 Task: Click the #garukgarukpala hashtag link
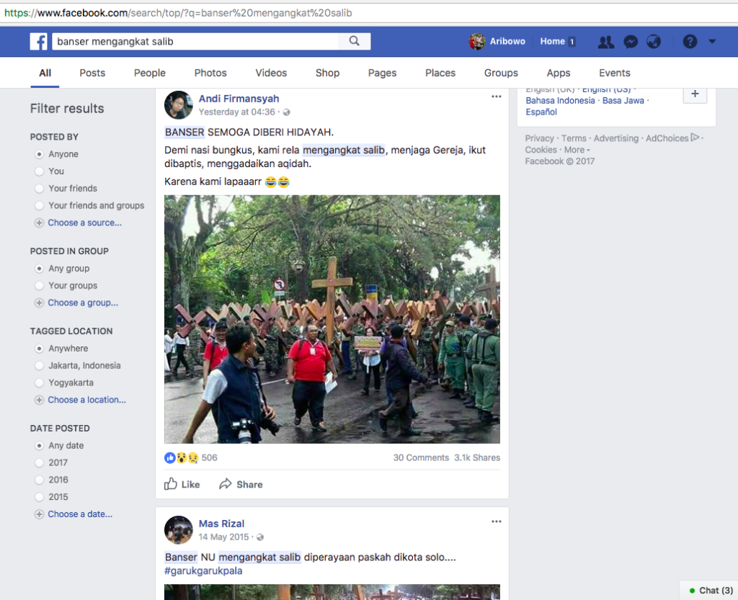click(x=203, y=570)
